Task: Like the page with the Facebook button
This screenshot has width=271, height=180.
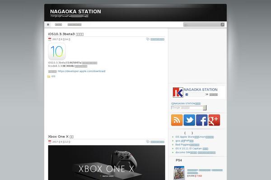Action: point(194,94)
